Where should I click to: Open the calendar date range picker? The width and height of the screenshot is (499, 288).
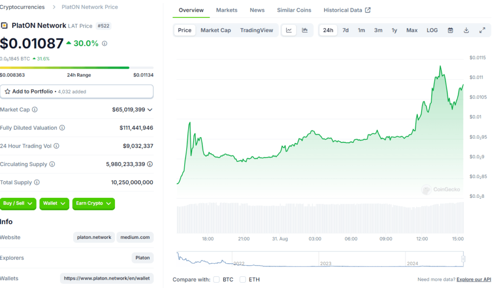450,30
